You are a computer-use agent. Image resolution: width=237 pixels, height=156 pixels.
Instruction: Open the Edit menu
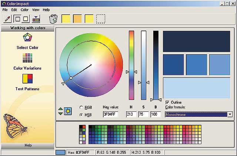[14, 10]
